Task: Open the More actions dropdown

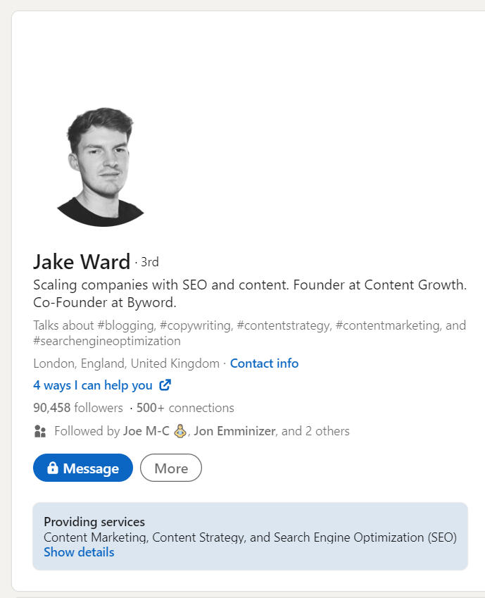Action: (171, 468)
